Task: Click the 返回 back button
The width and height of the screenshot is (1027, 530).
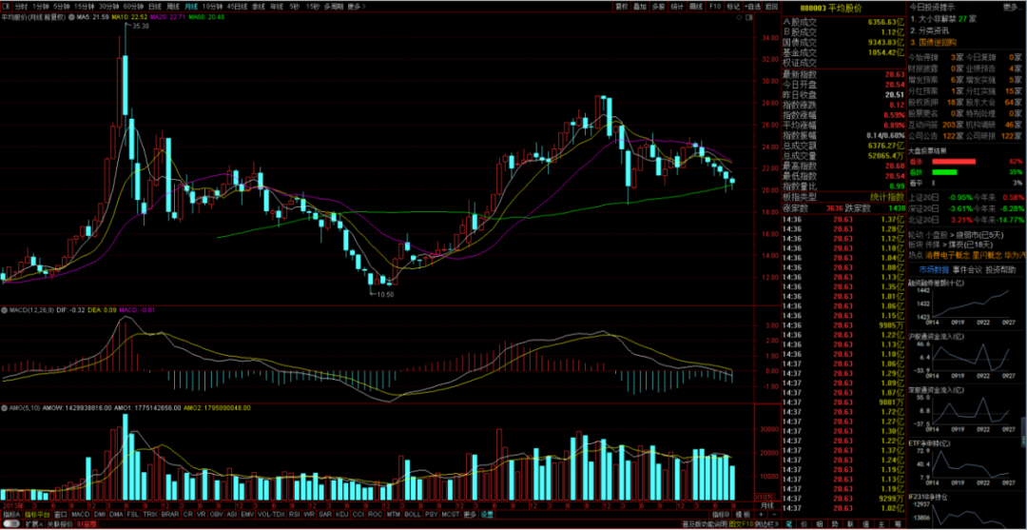Action: [x=771, y=7]
